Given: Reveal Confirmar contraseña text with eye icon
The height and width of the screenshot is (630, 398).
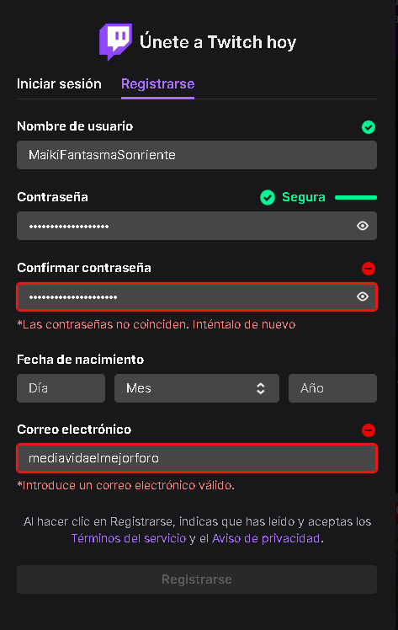Looking at the screenshot, I should 363,296.
